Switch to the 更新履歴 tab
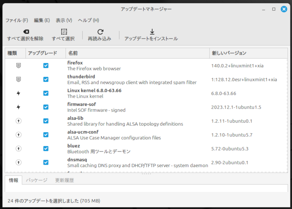The height and width of the screenshot is (209, 292). point(65,180)
